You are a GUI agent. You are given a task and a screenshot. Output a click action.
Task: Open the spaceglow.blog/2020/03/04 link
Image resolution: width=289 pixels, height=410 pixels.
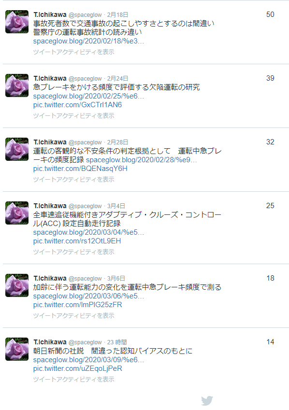coord(88,232)
